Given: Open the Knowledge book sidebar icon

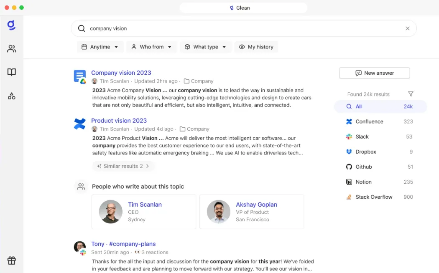Looking at the screenshot, I should pyautogui.click(x=11, y=72).
